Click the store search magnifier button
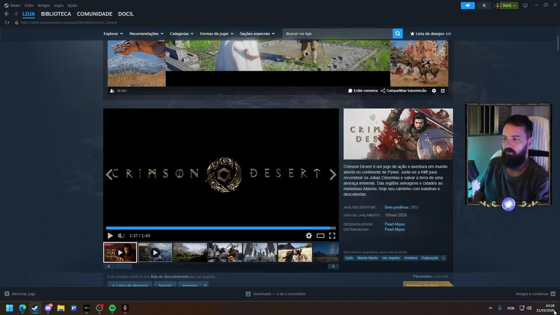The image size is (560, 315). (397, 33)
